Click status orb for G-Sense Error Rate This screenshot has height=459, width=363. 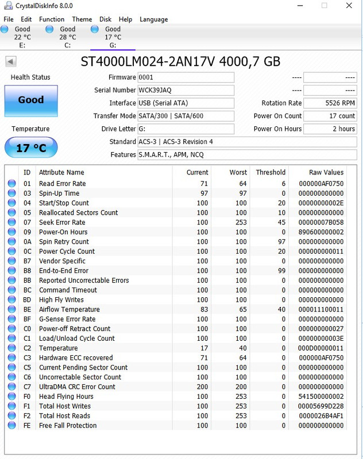tap(11, 318)
